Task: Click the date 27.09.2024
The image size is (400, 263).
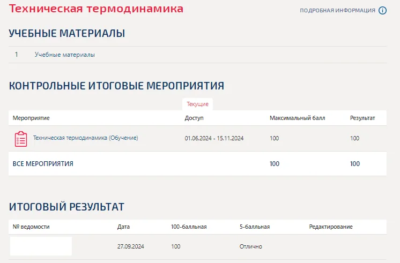Action: point(131,246)
